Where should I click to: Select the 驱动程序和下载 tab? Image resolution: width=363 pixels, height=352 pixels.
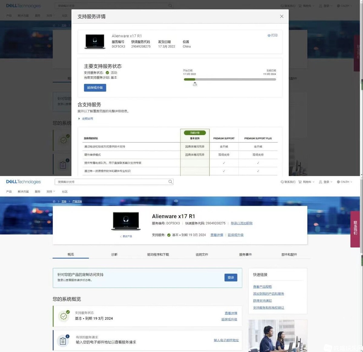click(158, 255)
